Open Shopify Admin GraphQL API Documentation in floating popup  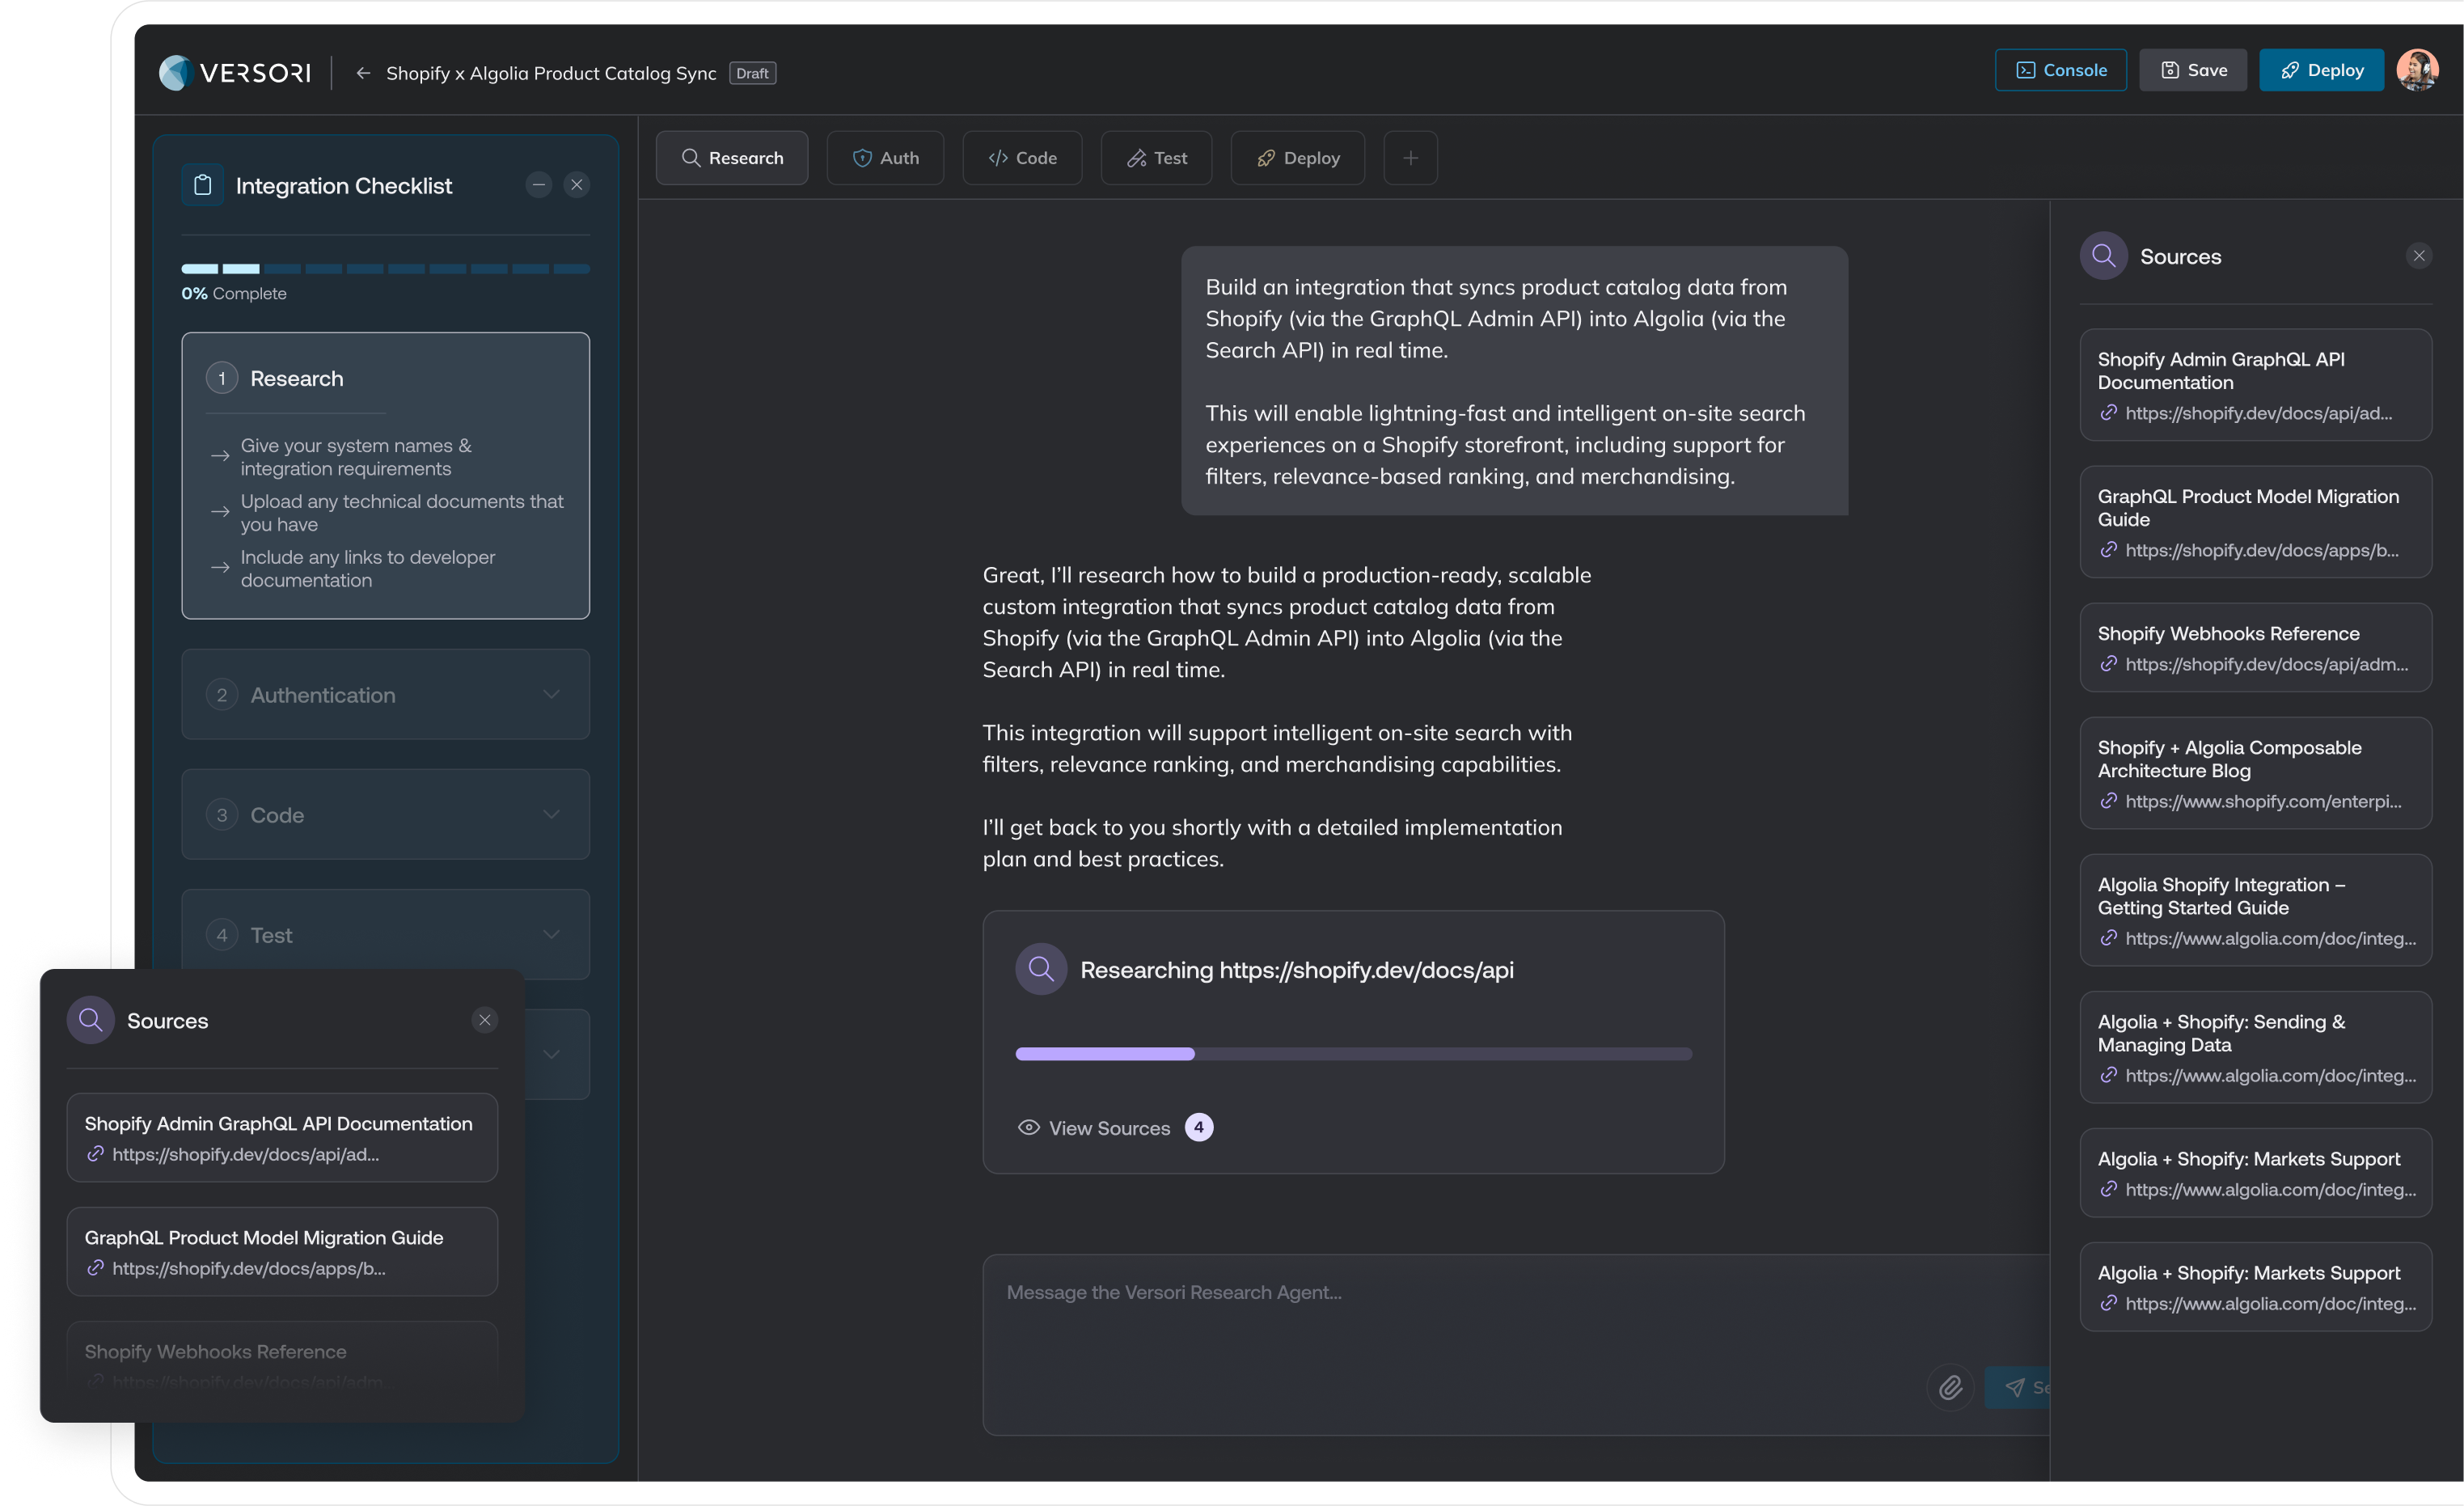tap(282, 1138)
